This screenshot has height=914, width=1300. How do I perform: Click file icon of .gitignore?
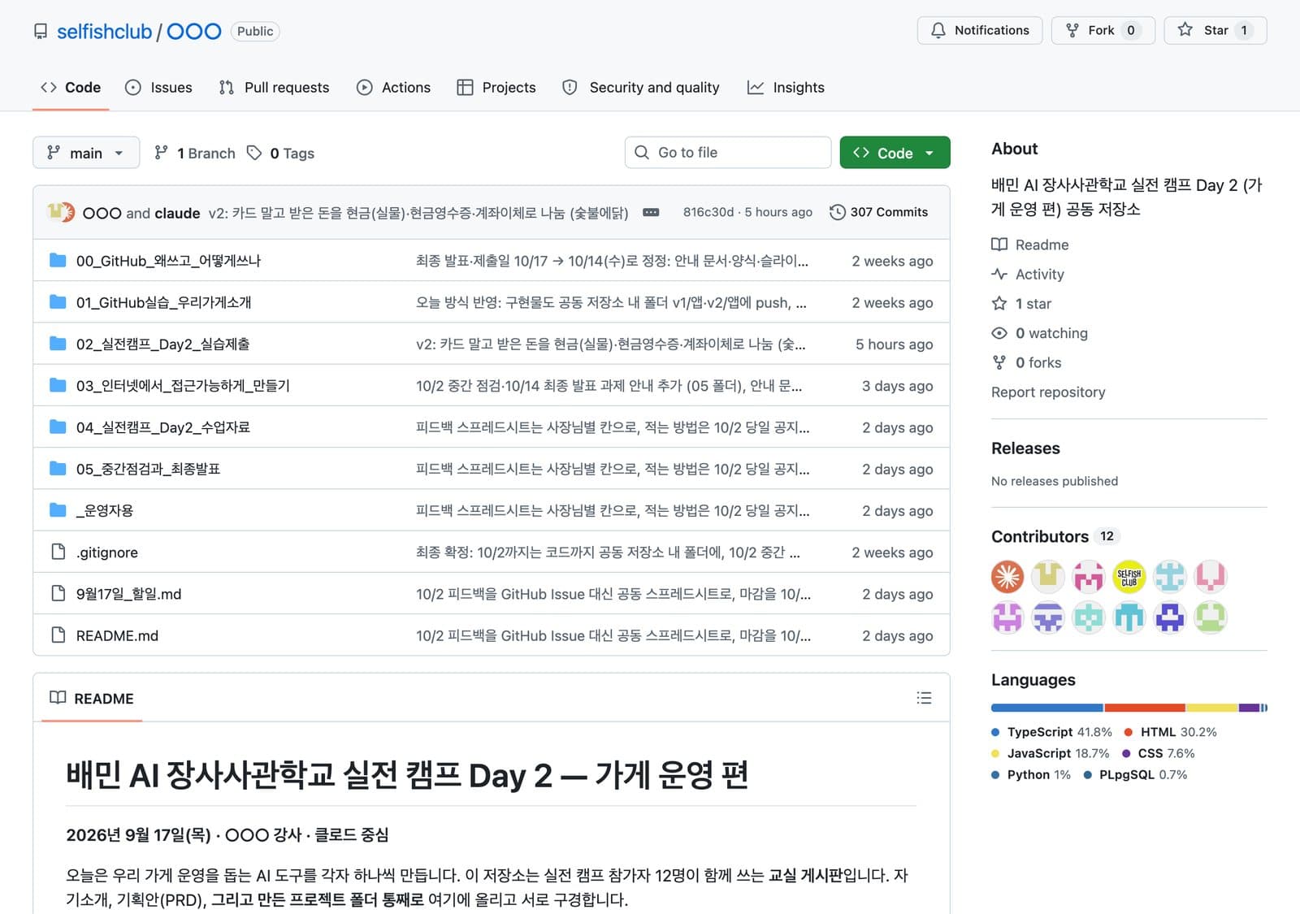[58, 552]
